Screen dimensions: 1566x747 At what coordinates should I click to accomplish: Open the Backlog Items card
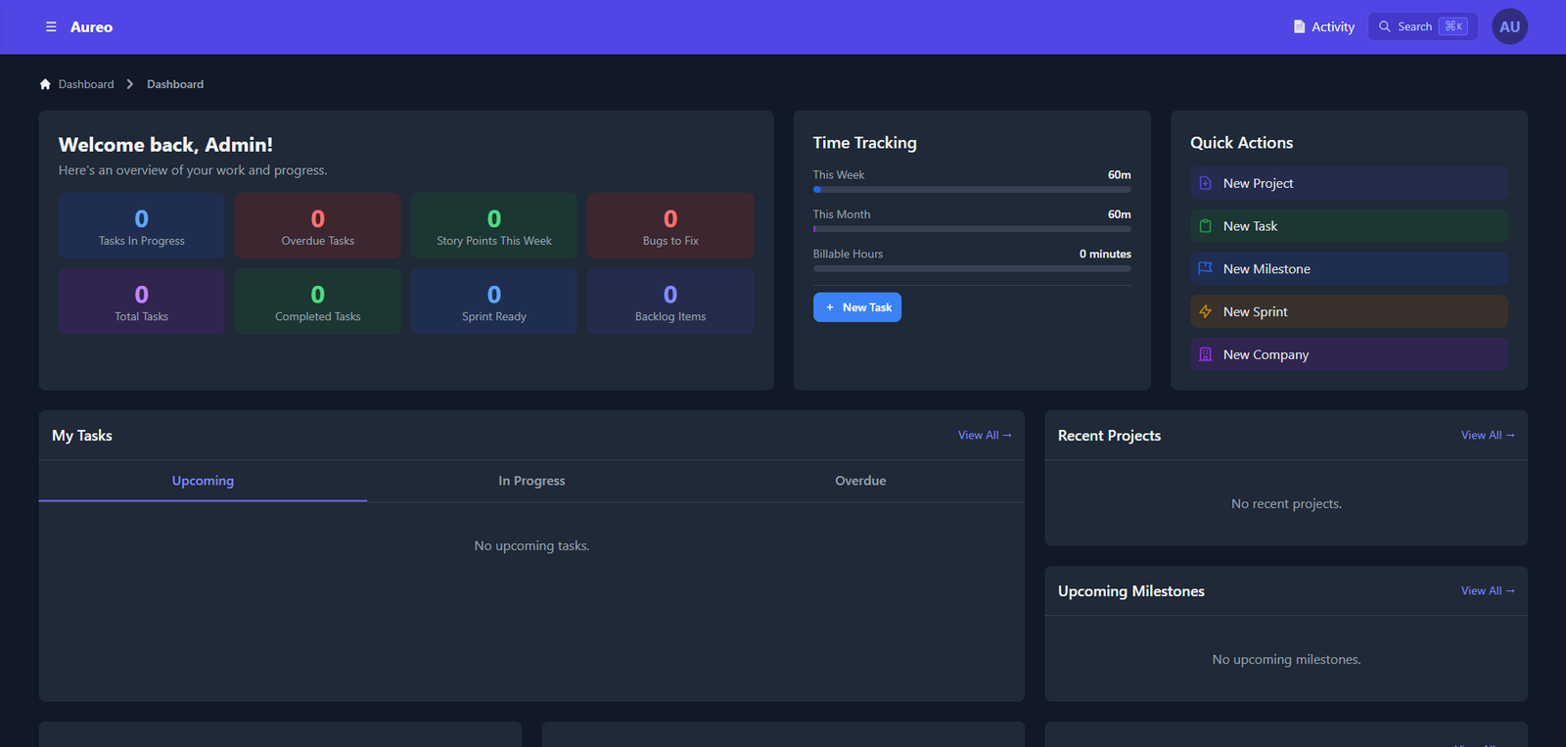tap(670, 302)
